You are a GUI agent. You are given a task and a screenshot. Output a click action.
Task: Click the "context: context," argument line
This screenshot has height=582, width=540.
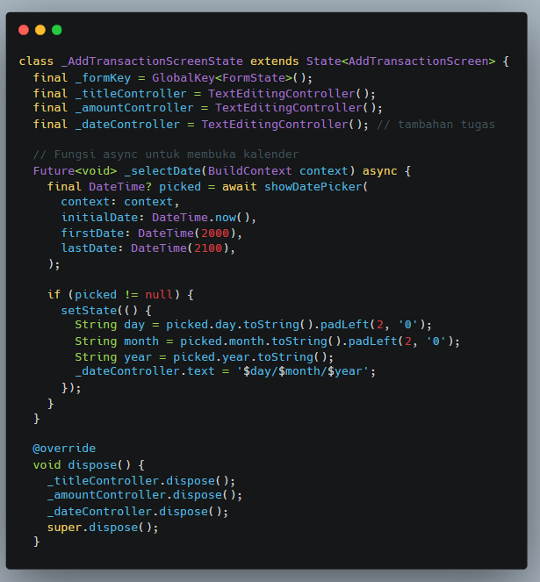(120, 202)
